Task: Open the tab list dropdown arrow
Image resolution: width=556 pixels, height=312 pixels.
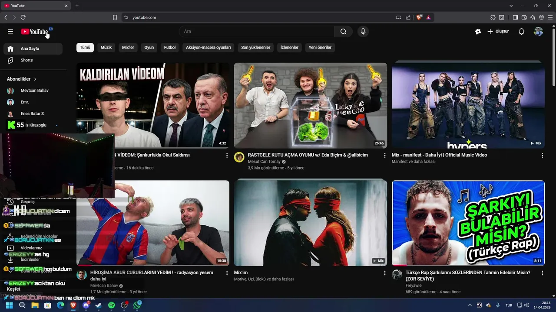Action: [511, 6]
